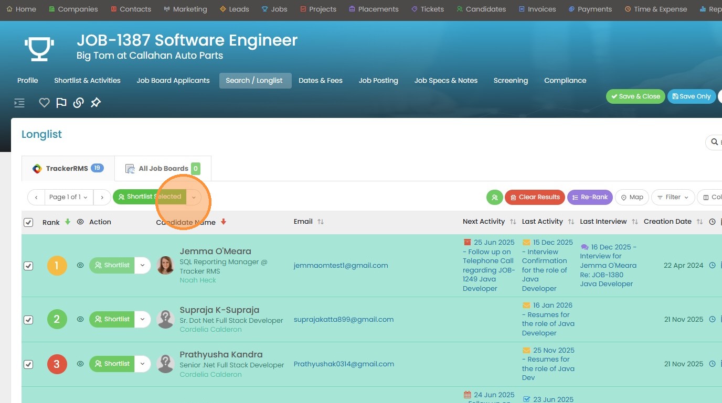Sort Candidate Name using red arrow
Screen dimensions: 722x403
pos(224,222)
